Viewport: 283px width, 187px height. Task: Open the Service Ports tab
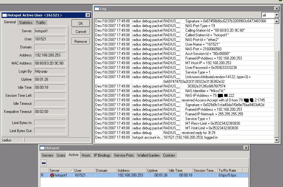124,155
